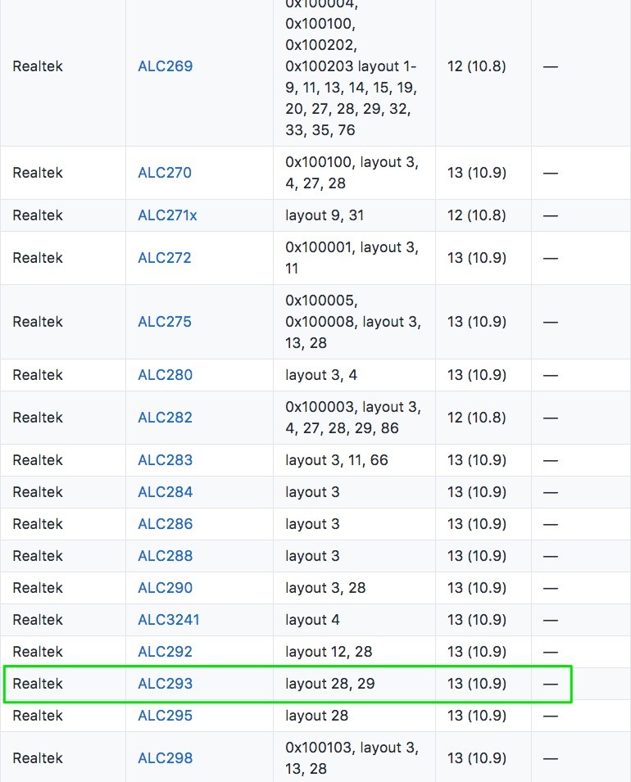Open the ALC280 link
The image size is (631, 782).
pos(165,375)
